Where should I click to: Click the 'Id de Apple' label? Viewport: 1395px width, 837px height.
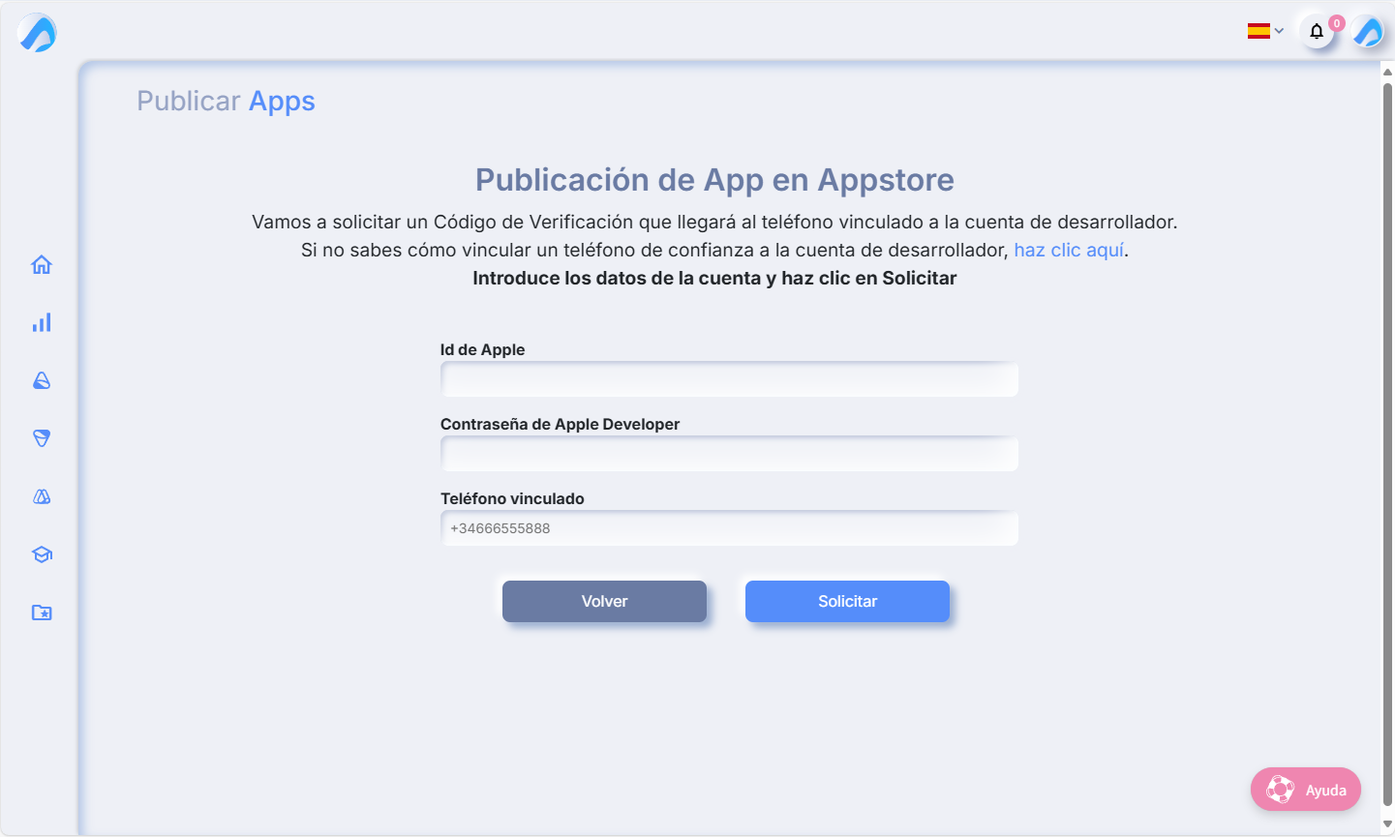tap(482, 349)
